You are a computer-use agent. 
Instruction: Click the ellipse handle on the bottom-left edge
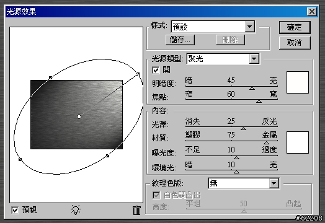click(x=20, y=159)
